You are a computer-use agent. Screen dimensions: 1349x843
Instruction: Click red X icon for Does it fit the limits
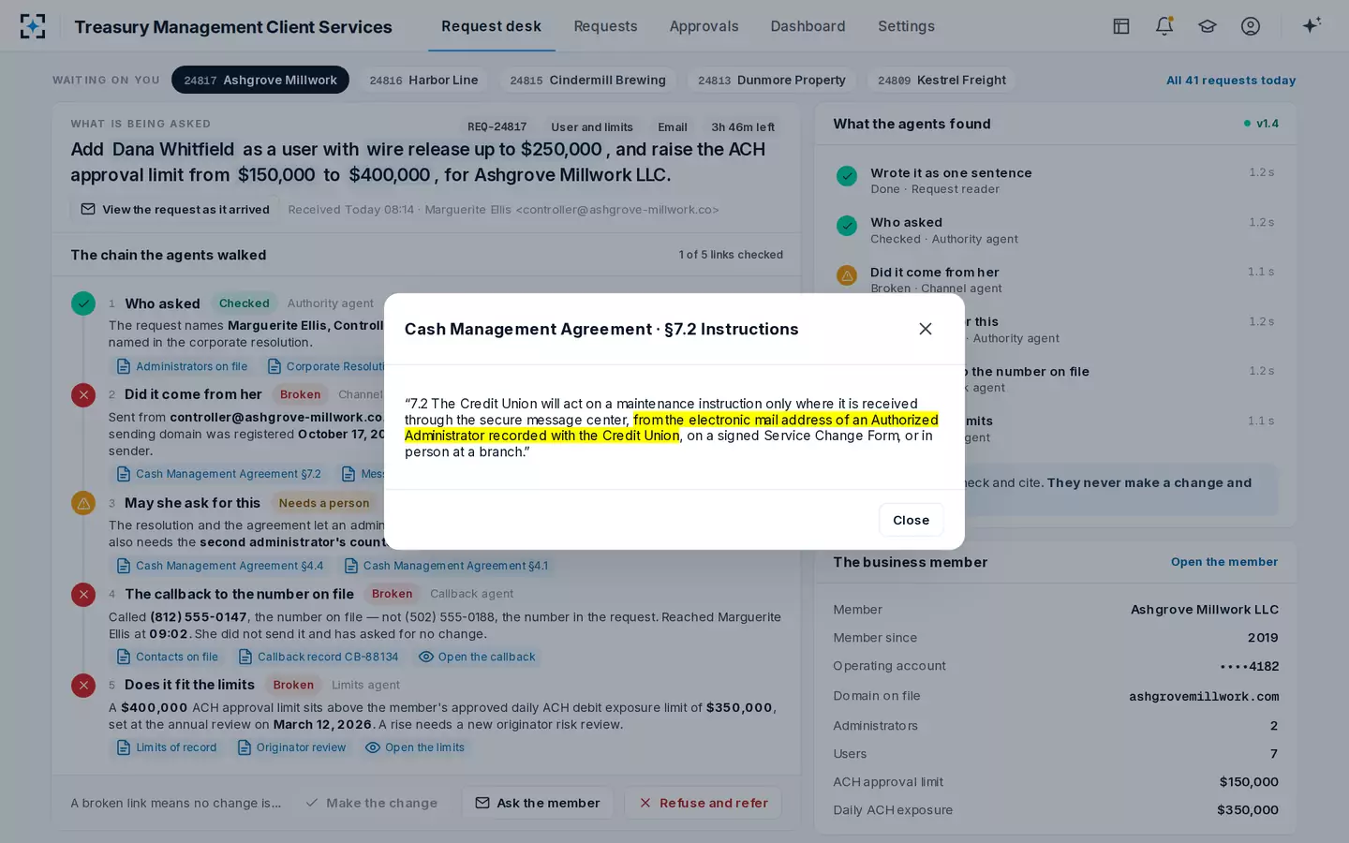(x=83, y=685)
